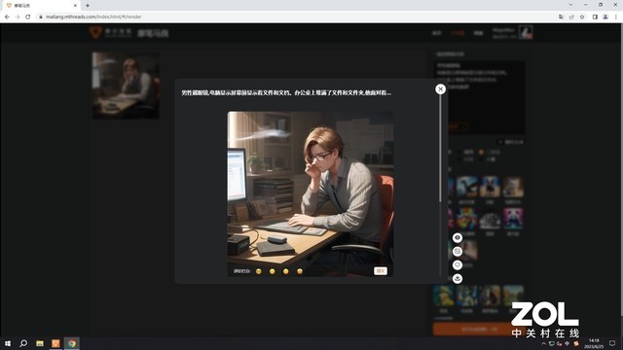Open the navigation item right of highlighted one
The image size is (623, 350).
point(478,33)
